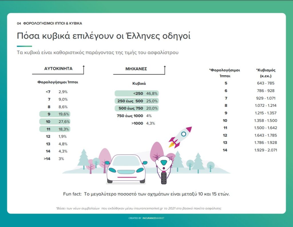This screenshot has height=227, width=293.
Task: Click horsepower '6' in the right table
Action: (x=226, y=91)
